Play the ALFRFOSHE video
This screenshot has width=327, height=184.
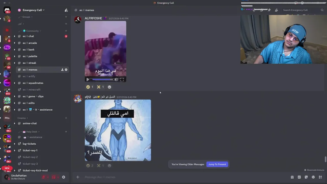point(88,79)
